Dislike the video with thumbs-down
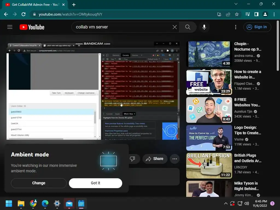The width and height of the screenshot is (280, 210). point(133,159)
